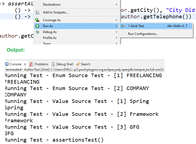Click the JUnit Ju icon
Image resolution: width=196 pixels, height=144 pixels.
pos(123,26)
